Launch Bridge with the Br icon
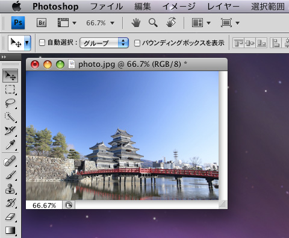Image resolution: width=289 pixels, height=238 pixels. click(x=42, y=23)
